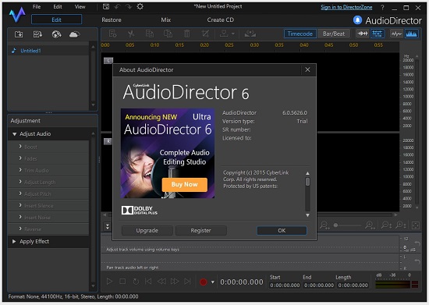Viewport: 429px width, 305px height.
Task: Click the OK button in About dialog
Action: click(282, 231)
